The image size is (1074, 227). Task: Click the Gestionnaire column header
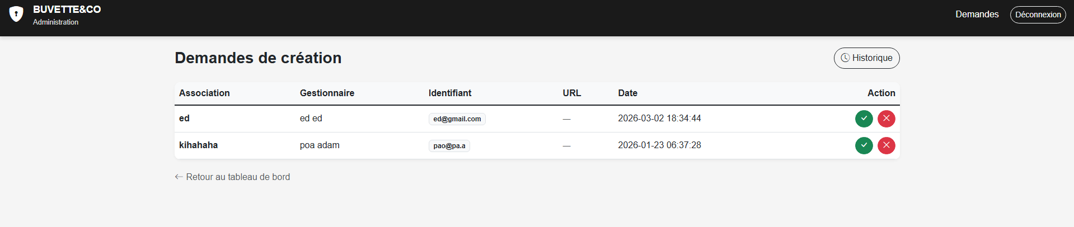[x=327, y=93]
